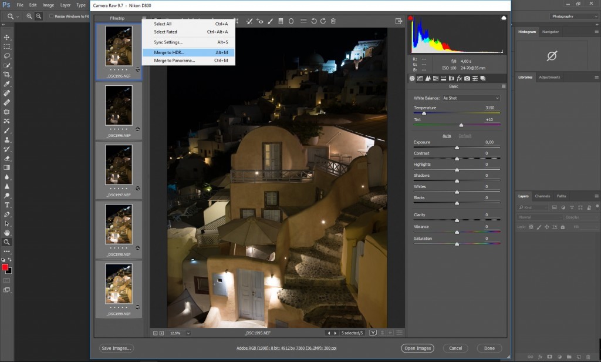
Task: Rotate image 90° clockwise
Action: (323, 21)
